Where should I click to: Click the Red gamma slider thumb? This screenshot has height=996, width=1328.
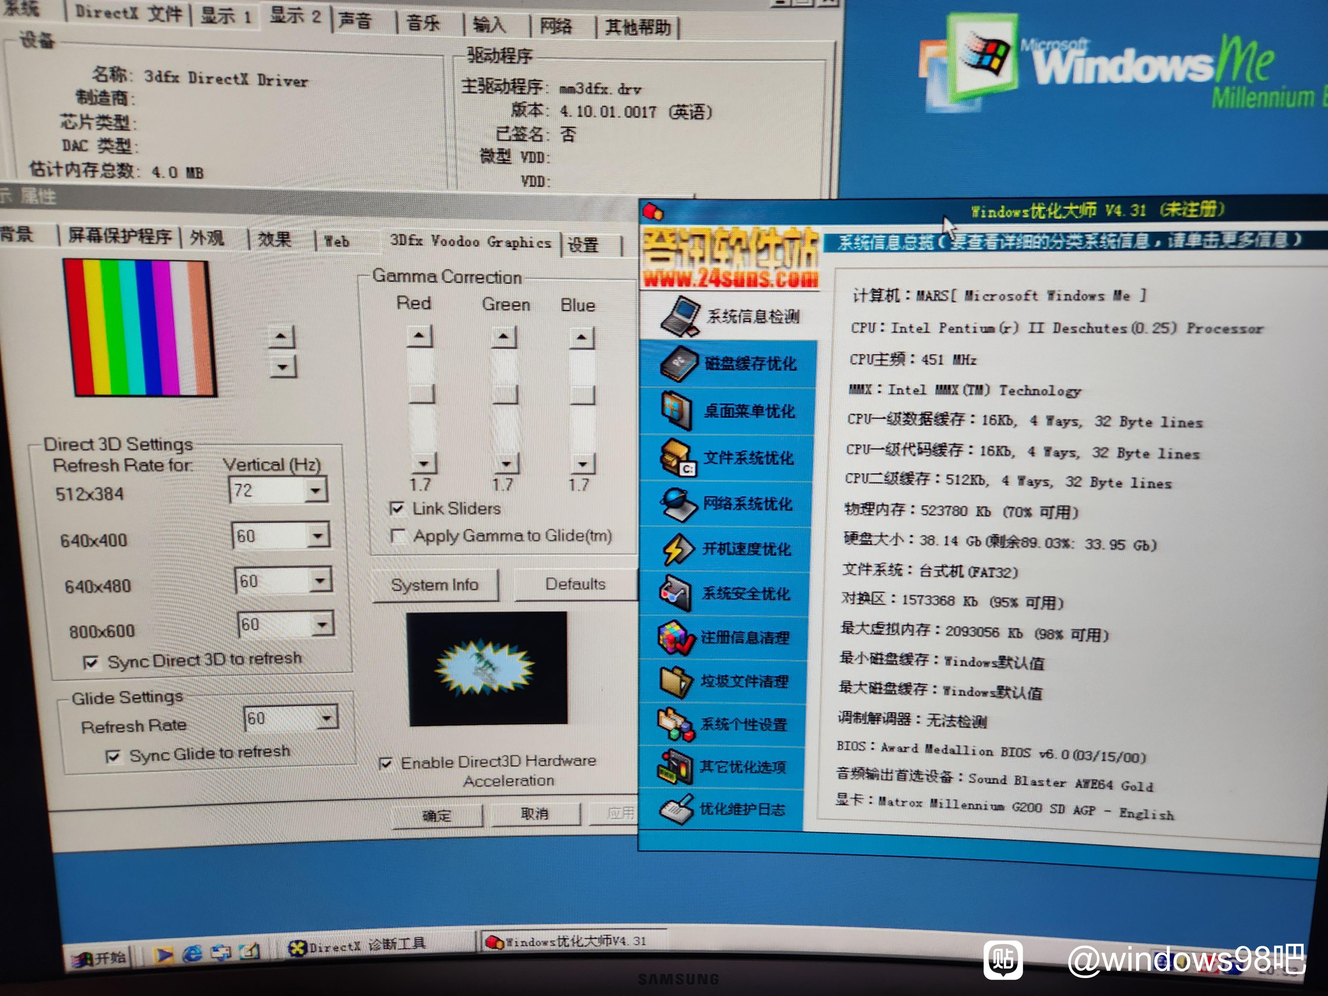(422, 394)
